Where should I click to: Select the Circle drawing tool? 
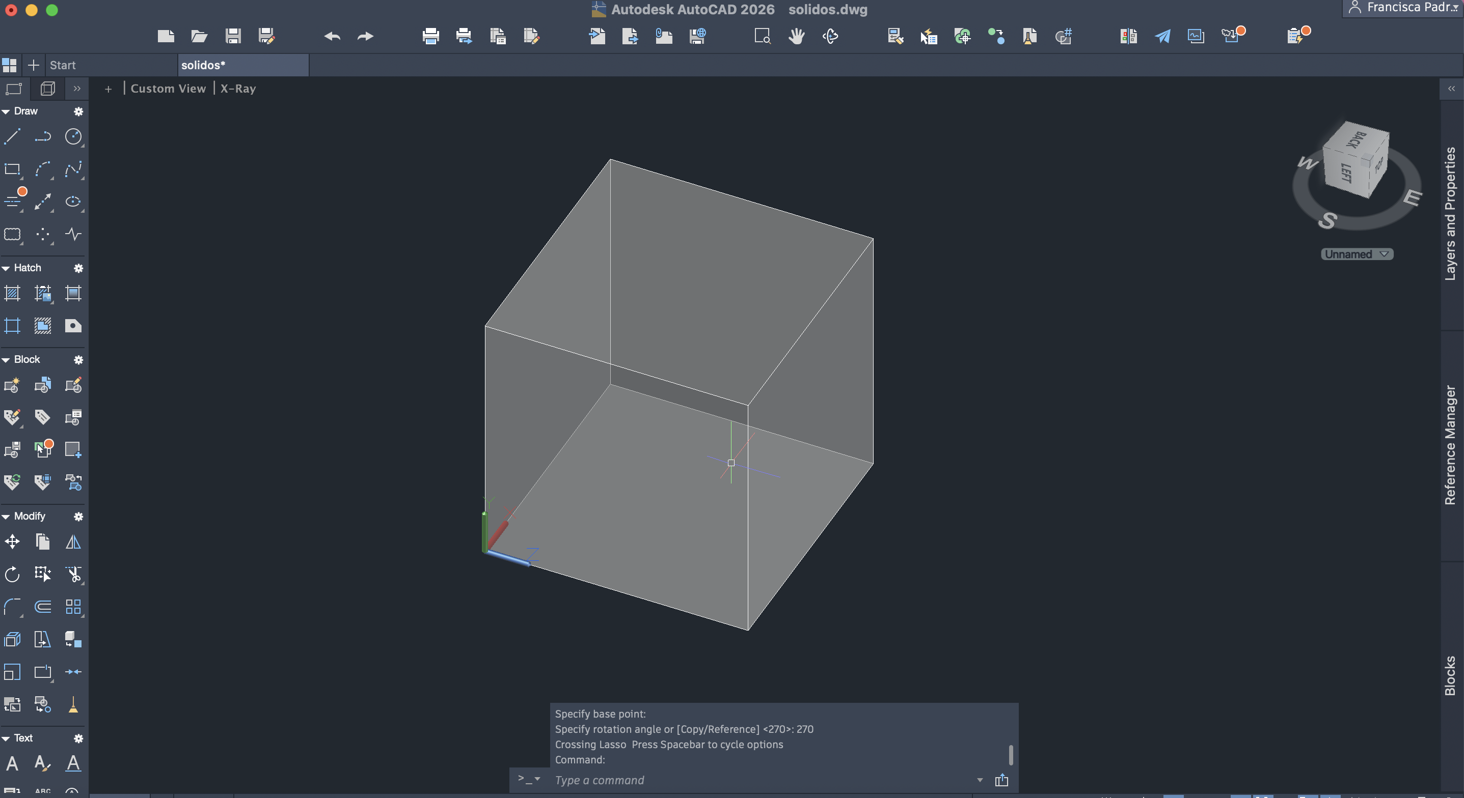(73, 137)
